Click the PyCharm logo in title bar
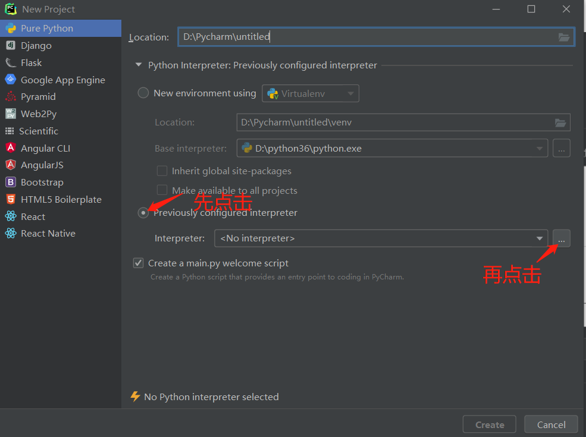This screenshot has height=437, width=586. [11, 9]
